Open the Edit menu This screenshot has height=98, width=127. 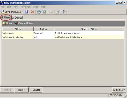[9, 7]
